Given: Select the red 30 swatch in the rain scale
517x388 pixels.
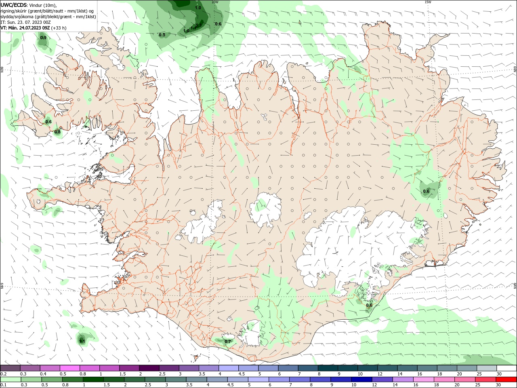Looking at the screenshot, I should tap(506, 380).
